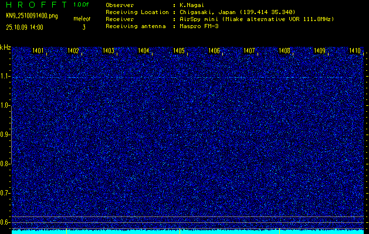Click the 1410 time marker
The image size is (369, 234).
[x=355, y=51]
